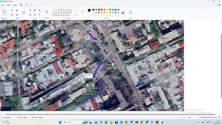Select the Eraser tool
The height and width of the screenshot is (125, 222).
pyautogui.click(x=30, y=15)
